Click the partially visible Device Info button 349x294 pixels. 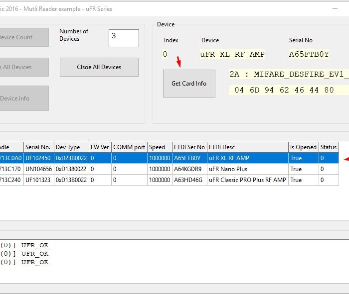pos(24,98)
